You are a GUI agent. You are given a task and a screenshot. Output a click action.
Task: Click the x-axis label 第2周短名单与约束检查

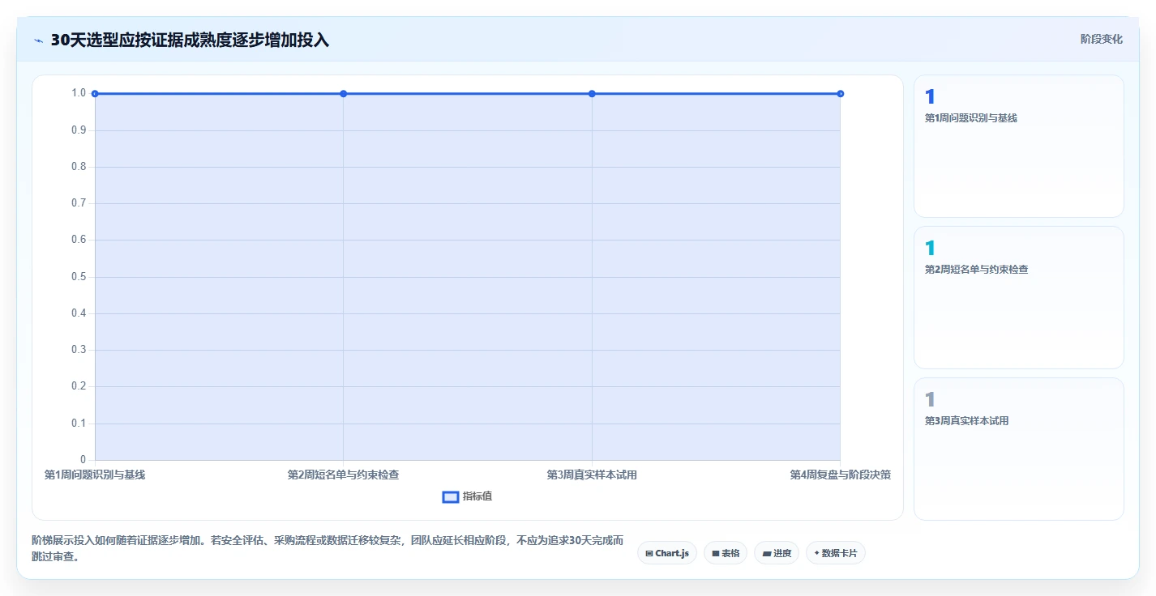(344, 475)
